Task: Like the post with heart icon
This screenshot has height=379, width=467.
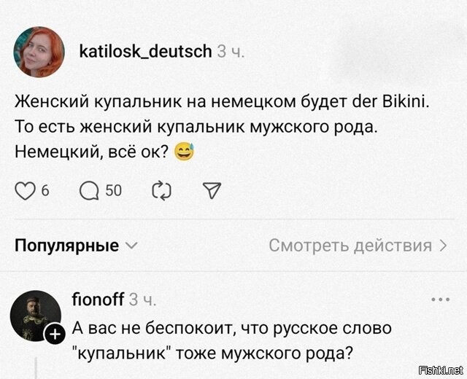Action: (26, 191)
